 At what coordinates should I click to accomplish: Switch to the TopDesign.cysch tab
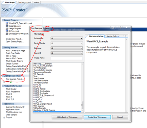coord(24,2)
